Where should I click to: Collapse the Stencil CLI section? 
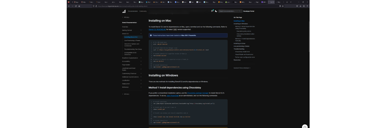pyautogui.click(x=132, y=34)
